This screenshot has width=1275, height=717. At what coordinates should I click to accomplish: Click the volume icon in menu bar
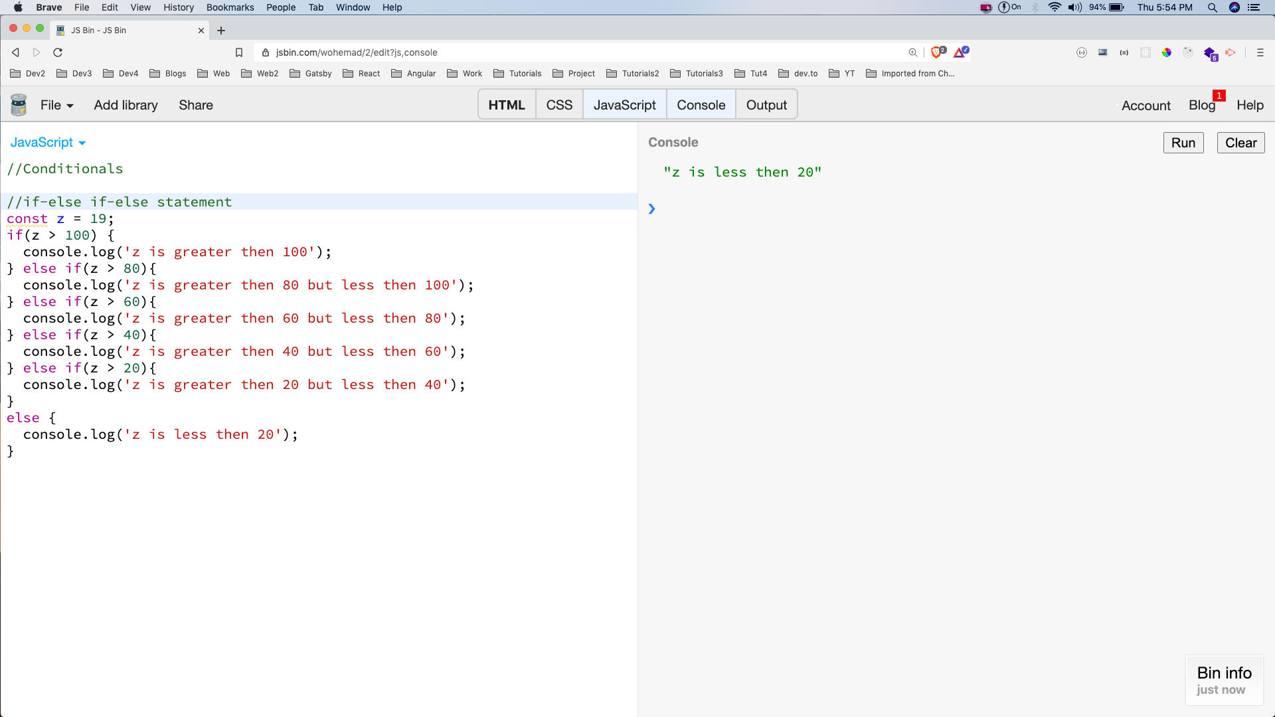point(1075,7)
